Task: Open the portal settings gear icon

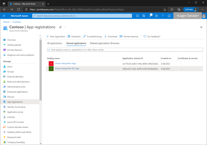Action: click(157, 16)
